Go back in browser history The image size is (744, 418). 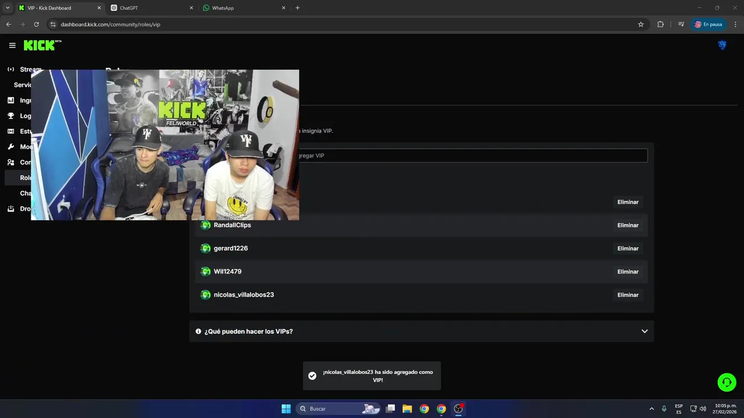coord(8,24)
